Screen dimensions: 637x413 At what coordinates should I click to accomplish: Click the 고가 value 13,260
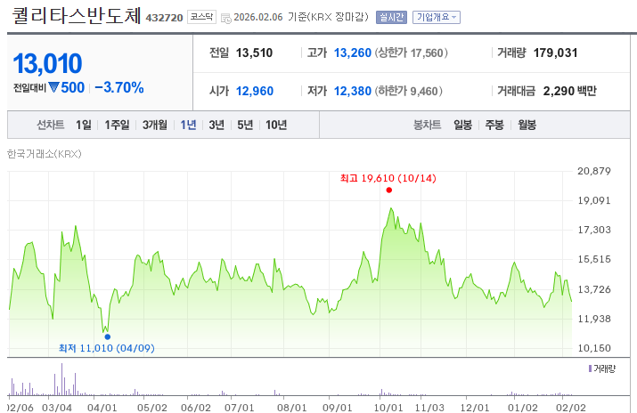pos(353,53)
